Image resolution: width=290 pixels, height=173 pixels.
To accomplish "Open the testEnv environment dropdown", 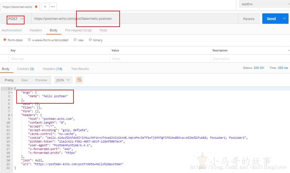I will [x=265, y=4].
